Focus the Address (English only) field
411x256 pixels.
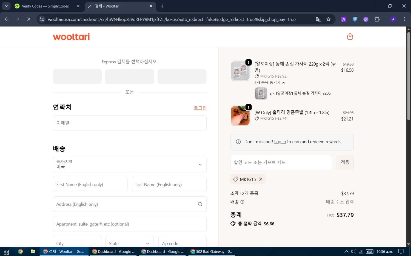[130, 204]
